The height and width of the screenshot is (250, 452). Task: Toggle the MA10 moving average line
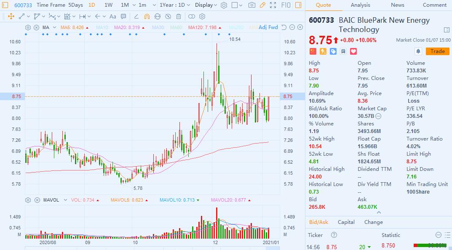click(102, 27)
